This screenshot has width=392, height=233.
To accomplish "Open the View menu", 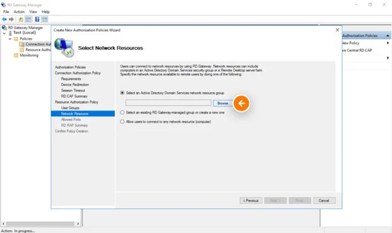I will tap(33, 12).
